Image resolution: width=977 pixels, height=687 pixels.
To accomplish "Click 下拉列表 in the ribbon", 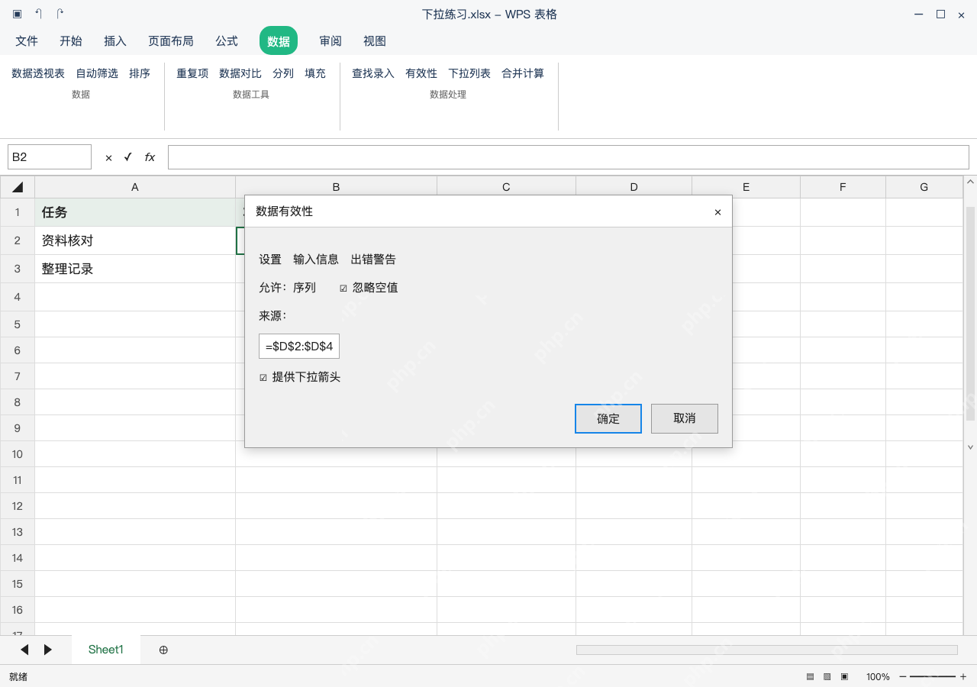I will [x=469, y=73].
